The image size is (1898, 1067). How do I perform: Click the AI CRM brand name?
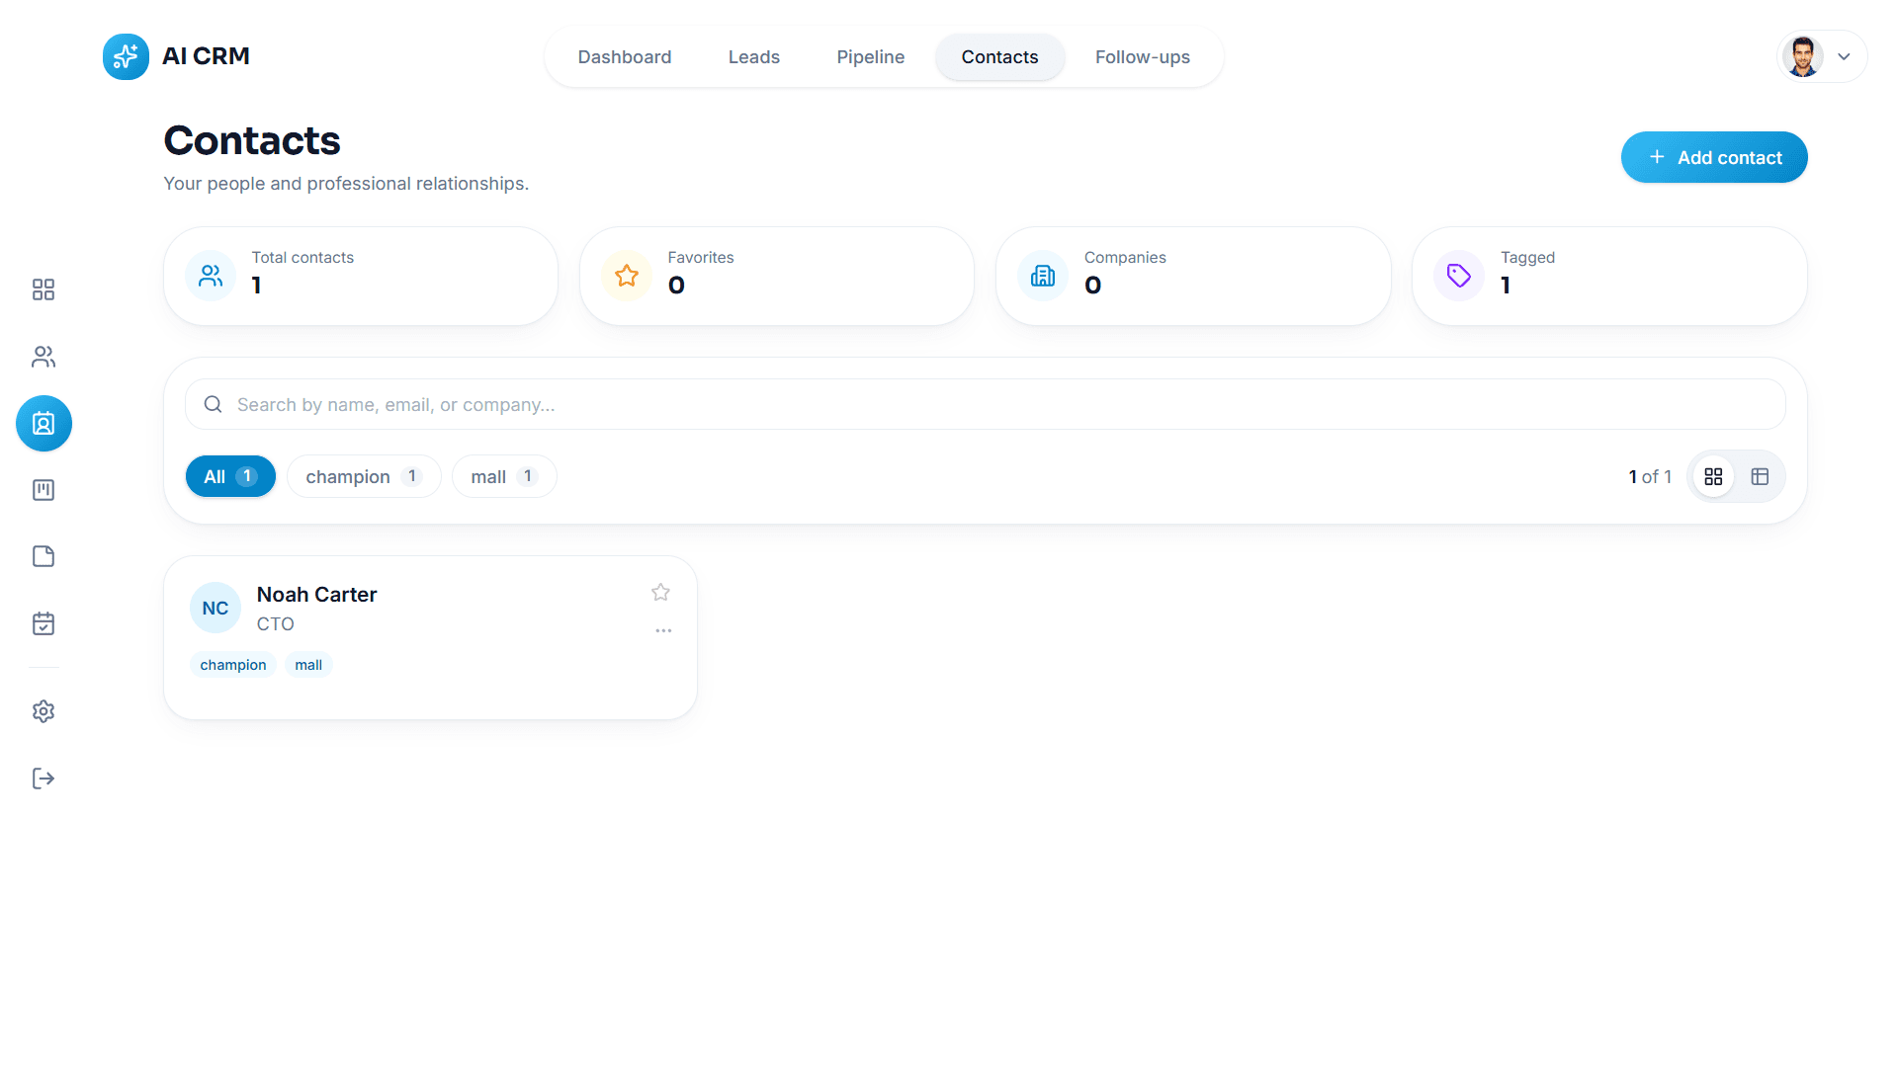pos(206,56)
